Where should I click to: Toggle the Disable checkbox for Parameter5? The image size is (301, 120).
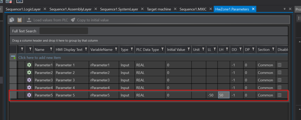coord(280,95)
